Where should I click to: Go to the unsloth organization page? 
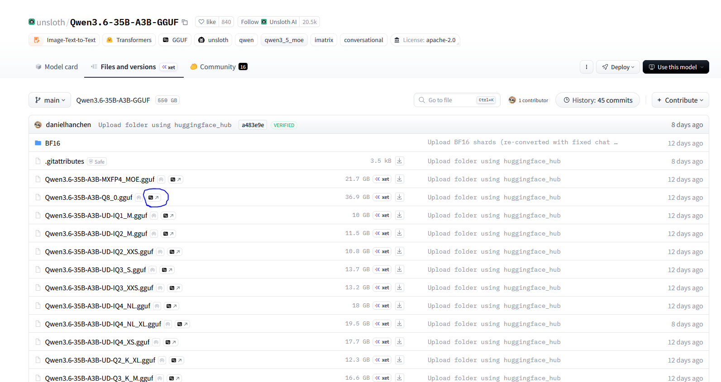click(51, 22)
